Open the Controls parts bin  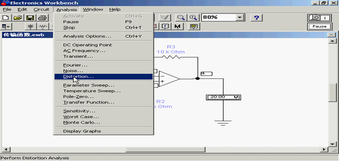point(165,27)
